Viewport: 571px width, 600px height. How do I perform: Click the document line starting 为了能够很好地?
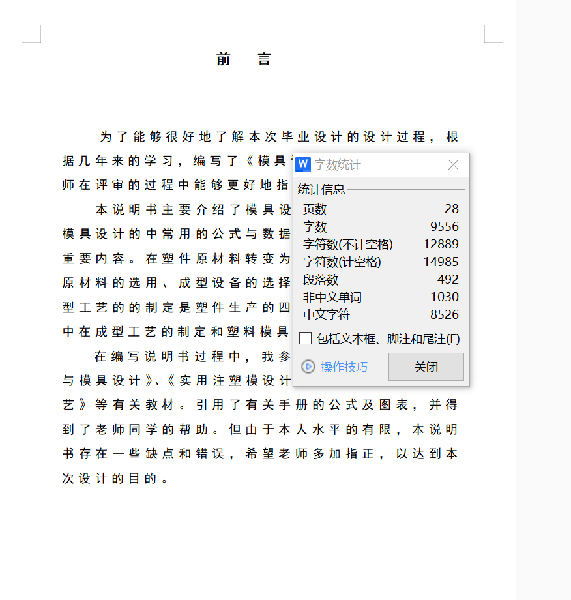(x=278, y=136)
